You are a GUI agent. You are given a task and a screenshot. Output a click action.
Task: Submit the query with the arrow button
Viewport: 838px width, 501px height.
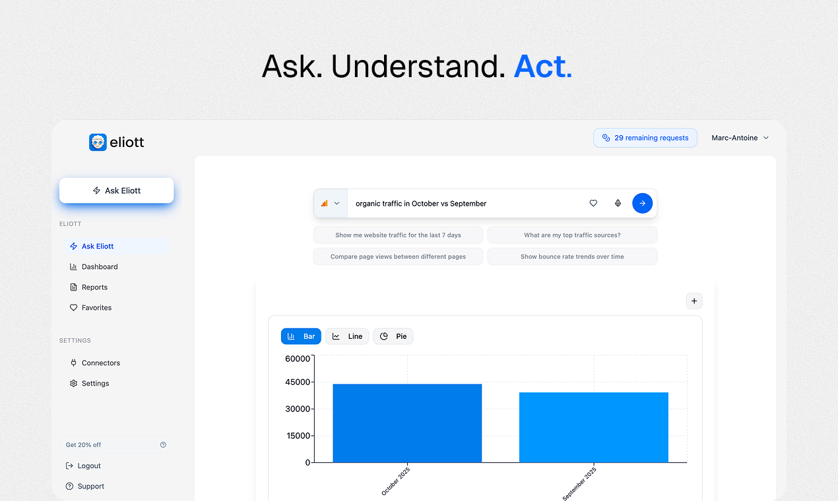[x=642, y=203]
